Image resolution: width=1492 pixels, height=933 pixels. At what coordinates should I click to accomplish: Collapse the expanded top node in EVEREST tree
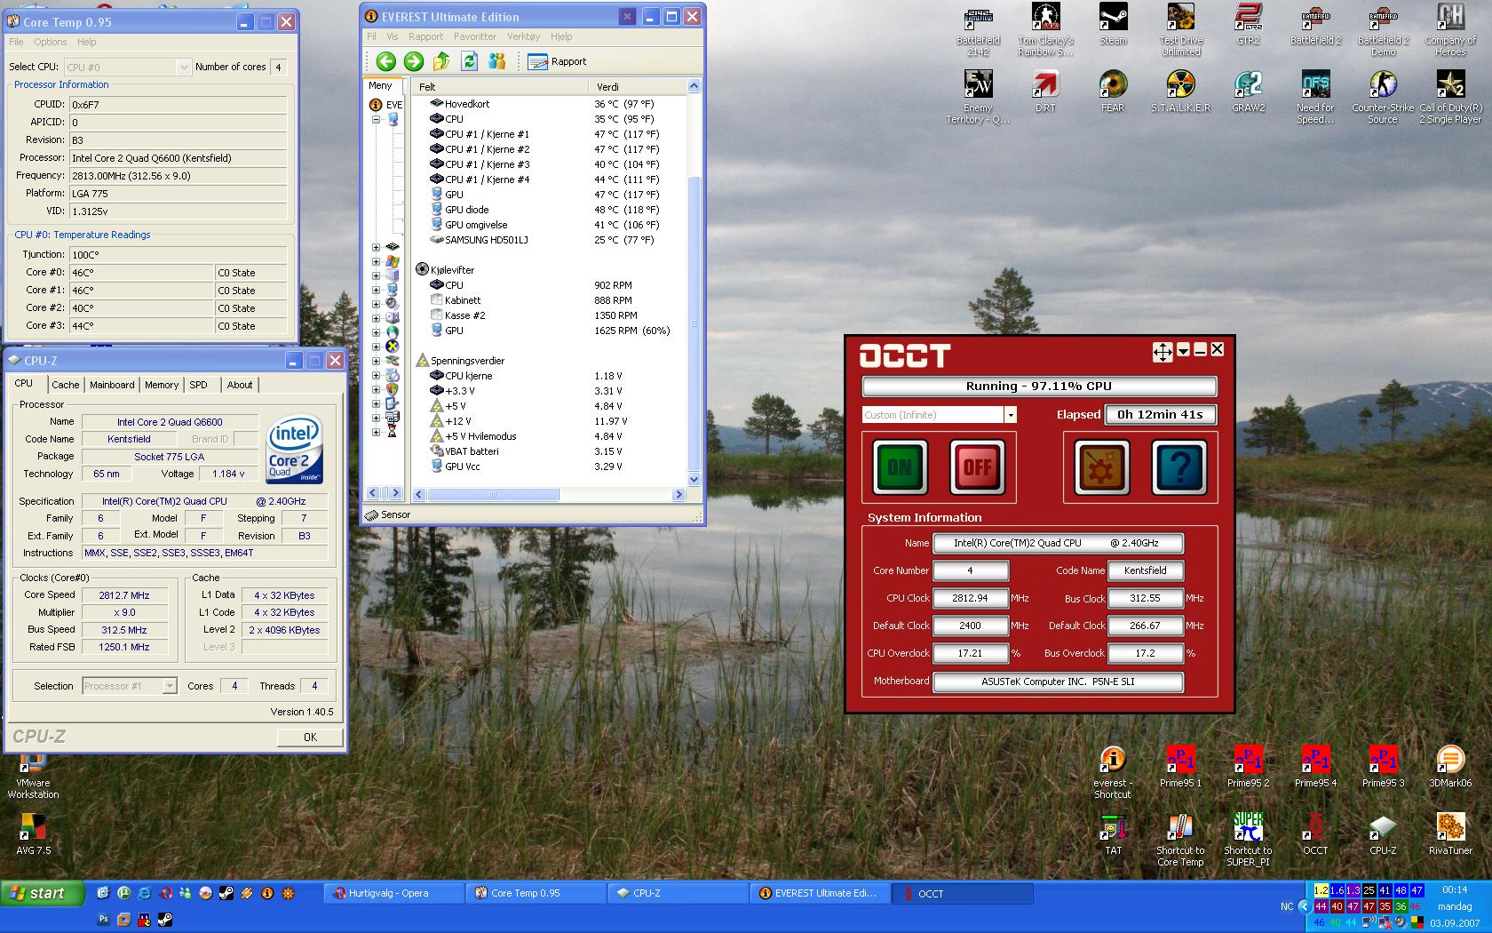pos(376,119)
